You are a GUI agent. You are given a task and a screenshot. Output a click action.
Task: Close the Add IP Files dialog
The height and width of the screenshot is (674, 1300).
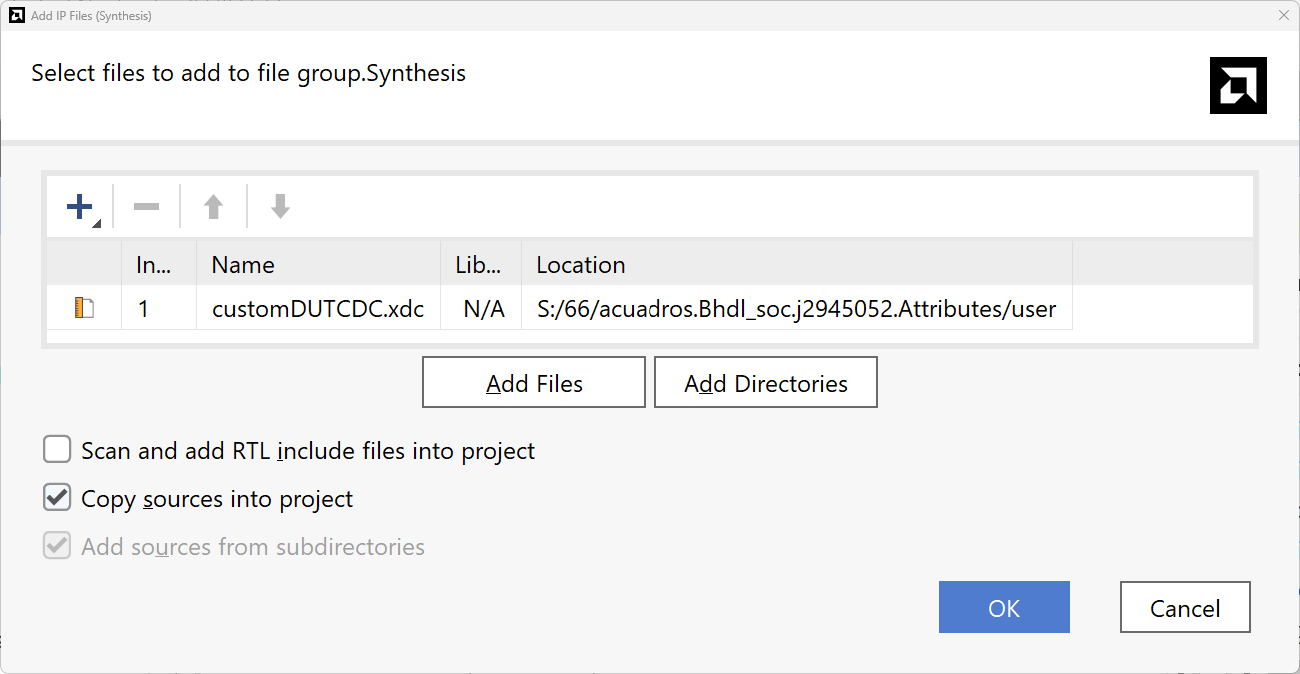click(x=1284, y=15)
